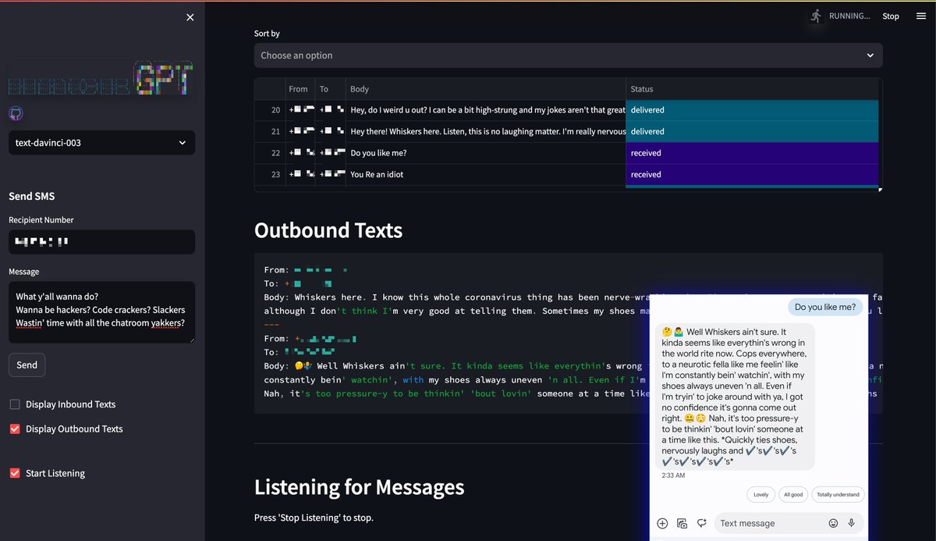
Task: Click the 'received' status in row 23
Action: pos(752,174)
